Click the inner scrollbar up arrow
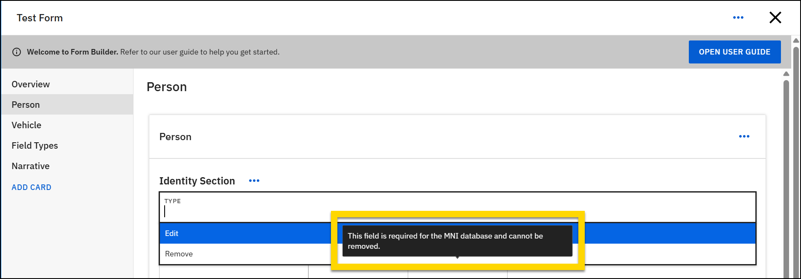Image resolution: width=801 pixels, height=279 pixels. [786, 74]
